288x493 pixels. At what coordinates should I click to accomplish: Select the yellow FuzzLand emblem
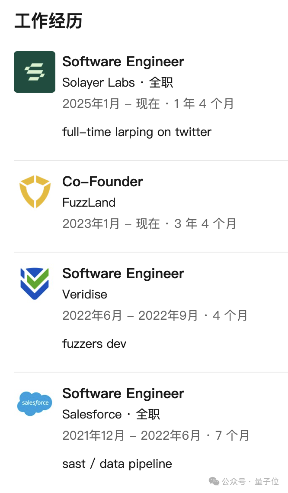click(x=35, y=191)
